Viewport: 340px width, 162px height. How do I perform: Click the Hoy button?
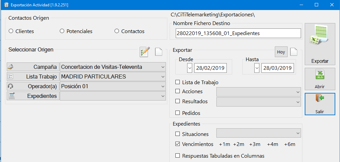pos(281,52)
